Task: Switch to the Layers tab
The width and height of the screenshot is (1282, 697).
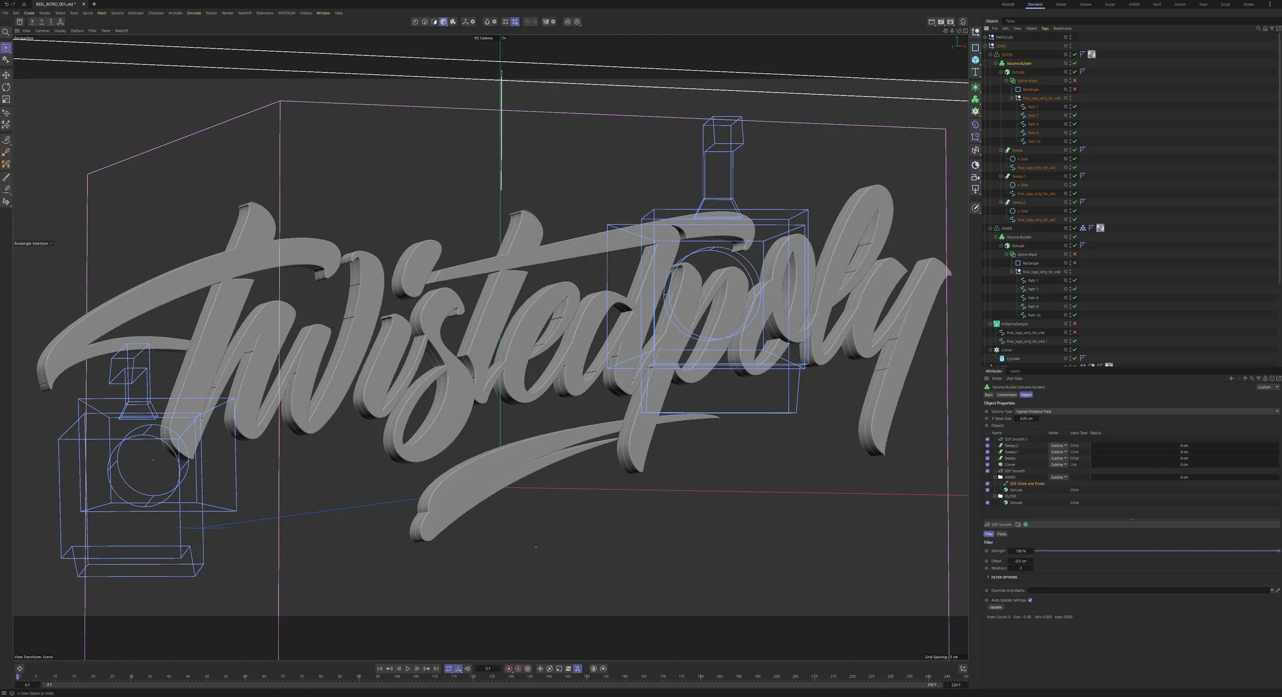Action: (1015, 371)
